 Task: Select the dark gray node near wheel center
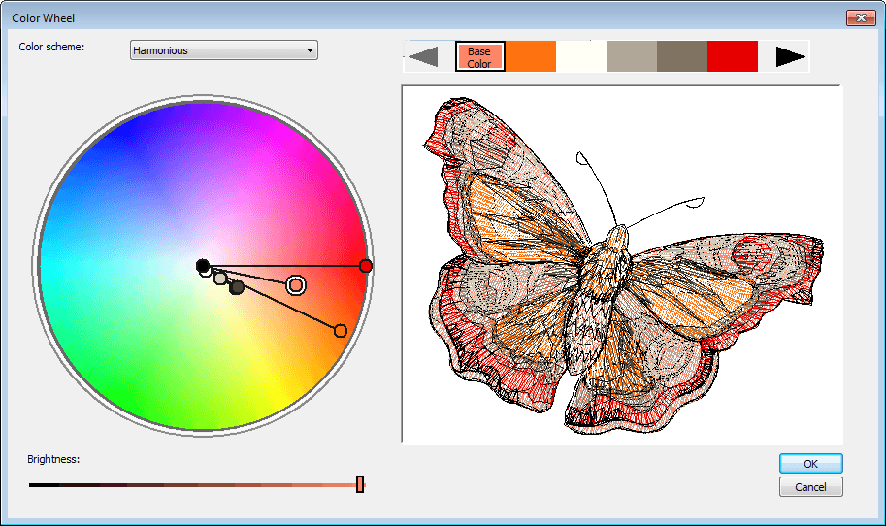pos(237,287)
